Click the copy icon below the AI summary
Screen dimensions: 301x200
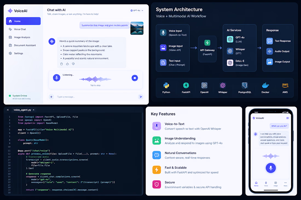pyautogui.click(x=61, y=64)
